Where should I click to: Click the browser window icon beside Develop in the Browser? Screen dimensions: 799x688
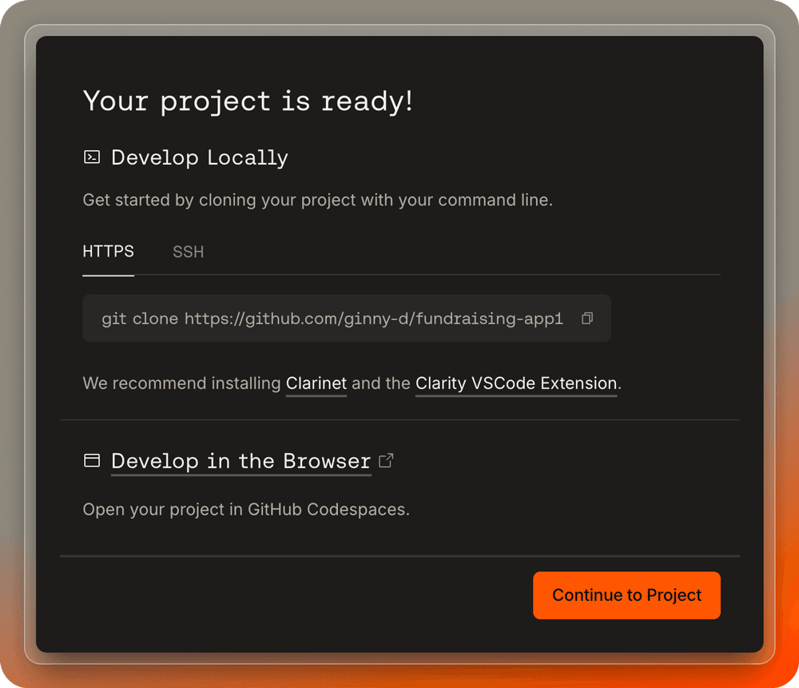[x=92, y=461]
